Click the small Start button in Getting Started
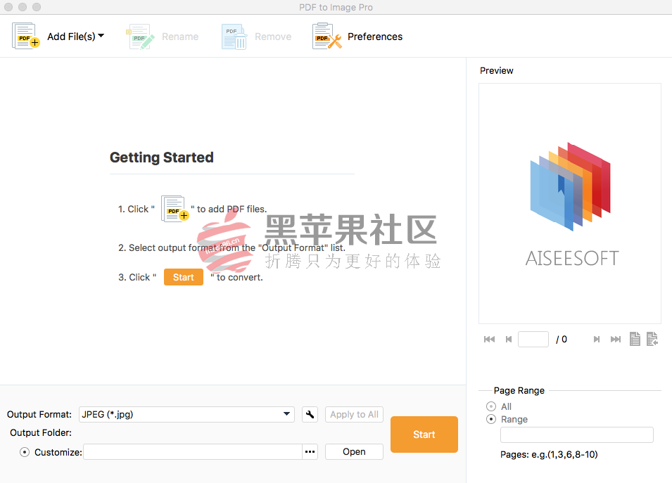 (184, 278)
